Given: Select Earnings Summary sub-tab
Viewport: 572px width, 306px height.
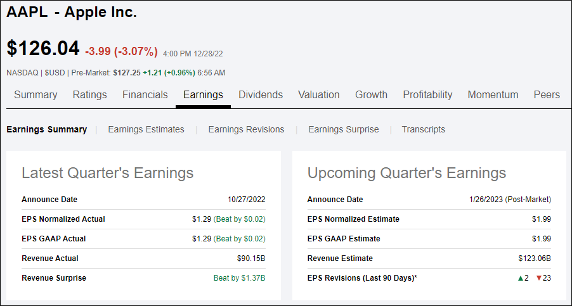Looking at the screenshot, I should [x=47, y=129].
